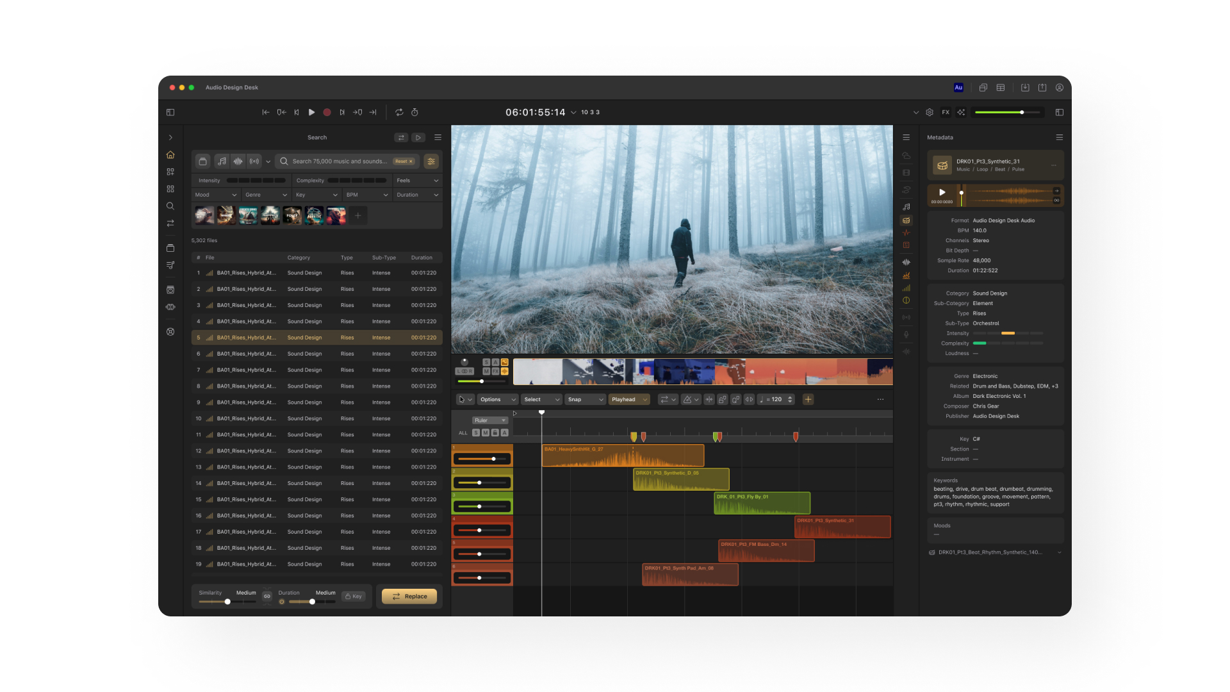1230x692 pixels.
Task: Click the record button in the transport bar
Action: [327, 112]
